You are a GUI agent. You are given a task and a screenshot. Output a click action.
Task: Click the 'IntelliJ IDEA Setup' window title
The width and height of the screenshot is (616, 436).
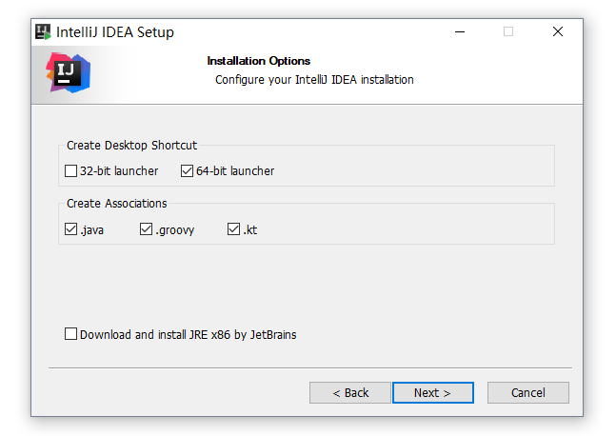tap(115, 31)
